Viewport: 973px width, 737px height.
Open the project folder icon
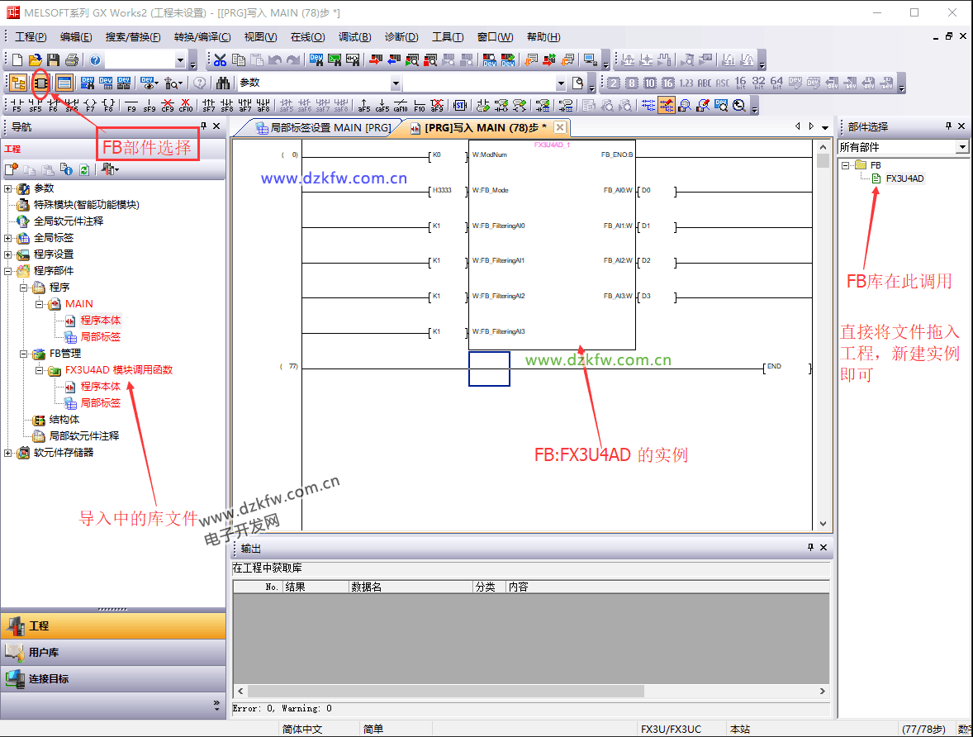click(x=35, y=60)
